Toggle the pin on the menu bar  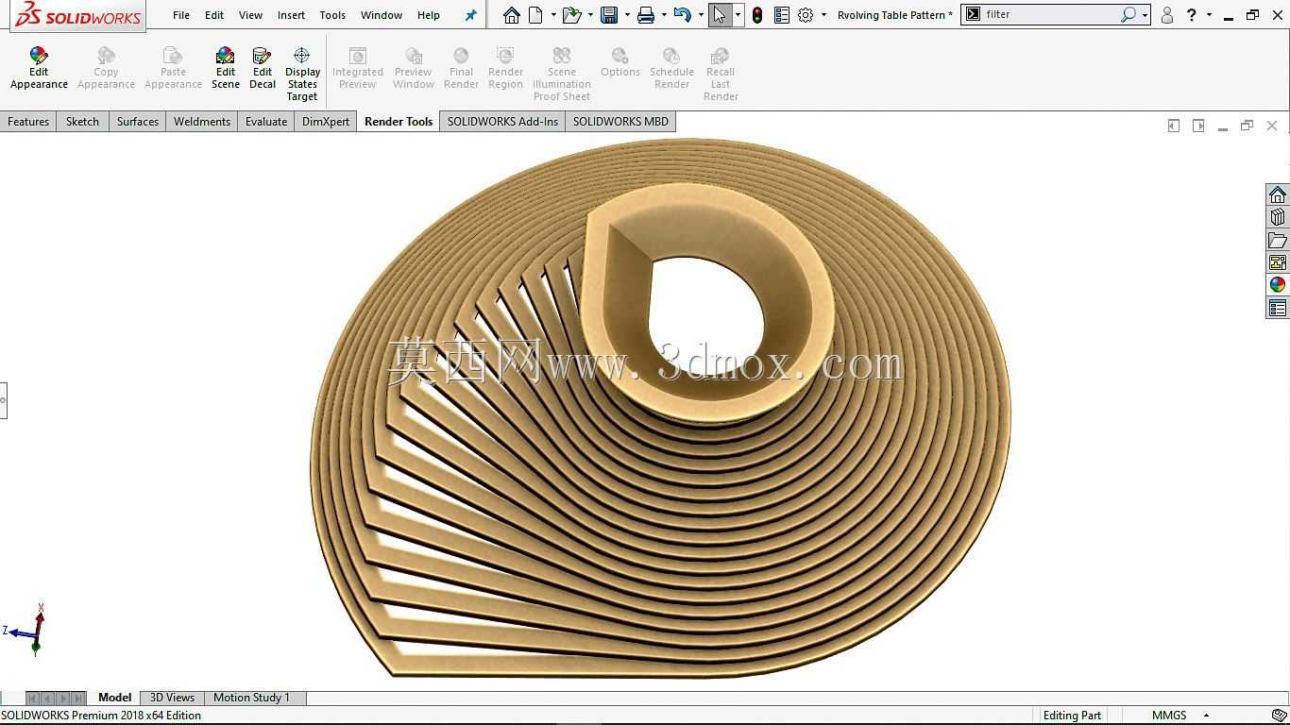[471, 15]
